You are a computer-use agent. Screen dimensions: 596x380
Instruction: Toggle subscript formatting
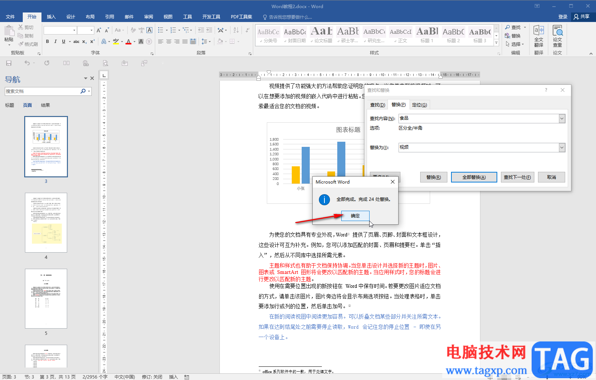[x=84, y=41]
